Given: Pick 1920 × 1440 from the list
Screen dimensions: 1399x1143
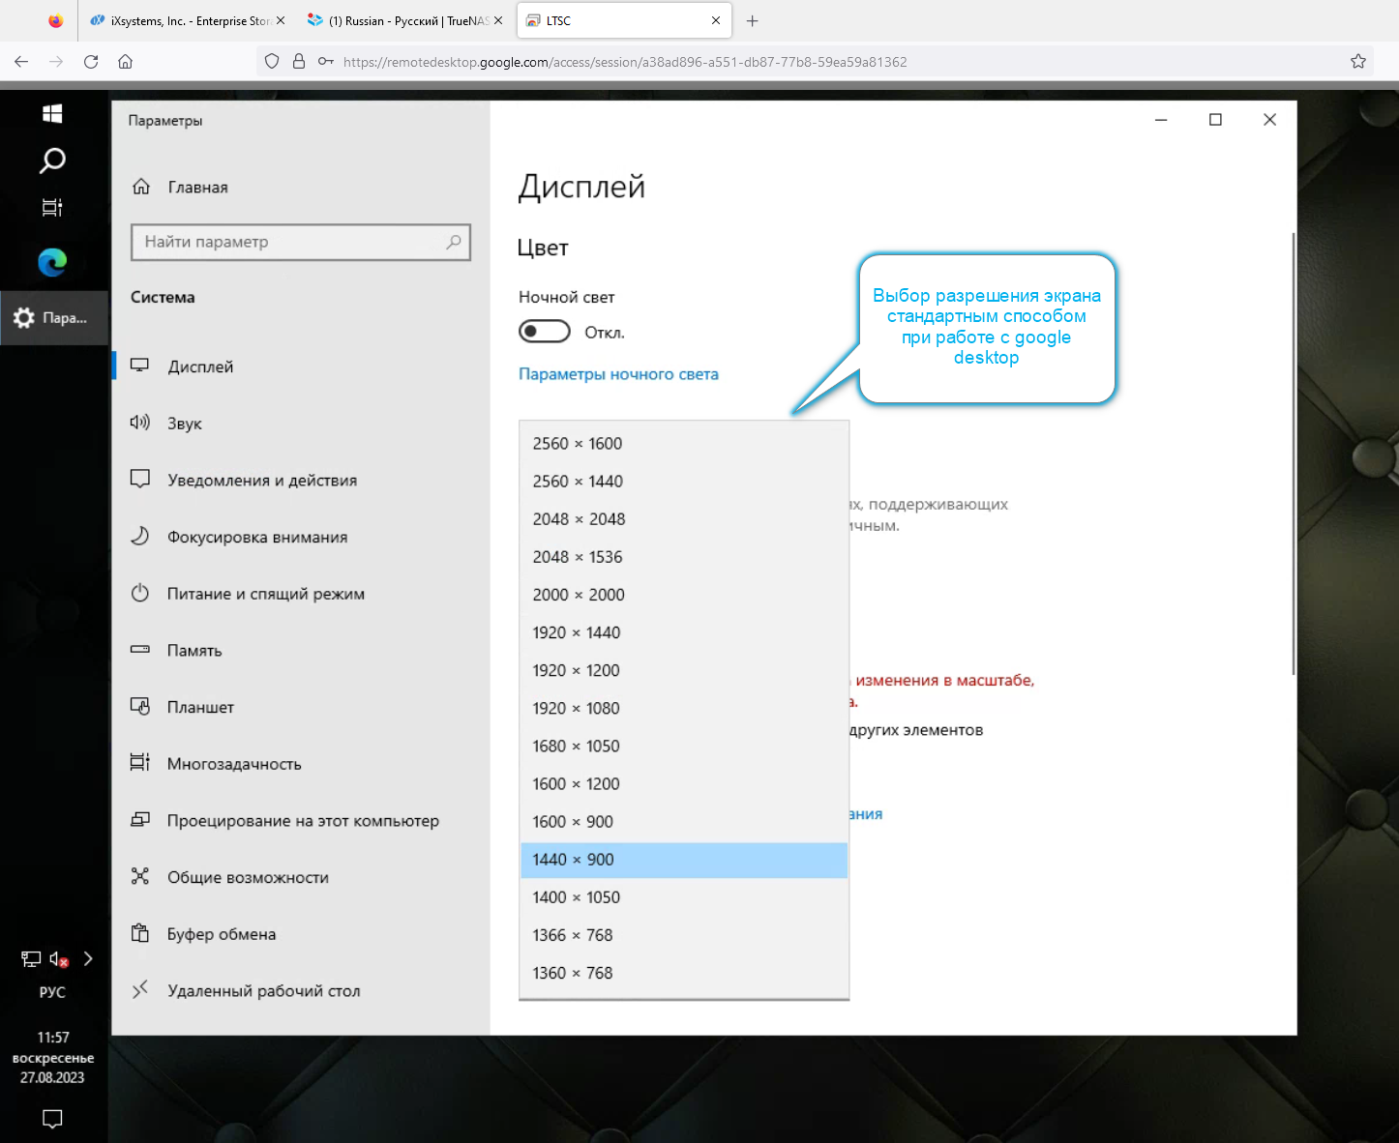Looking at the screenshot, I should point(684,632).
